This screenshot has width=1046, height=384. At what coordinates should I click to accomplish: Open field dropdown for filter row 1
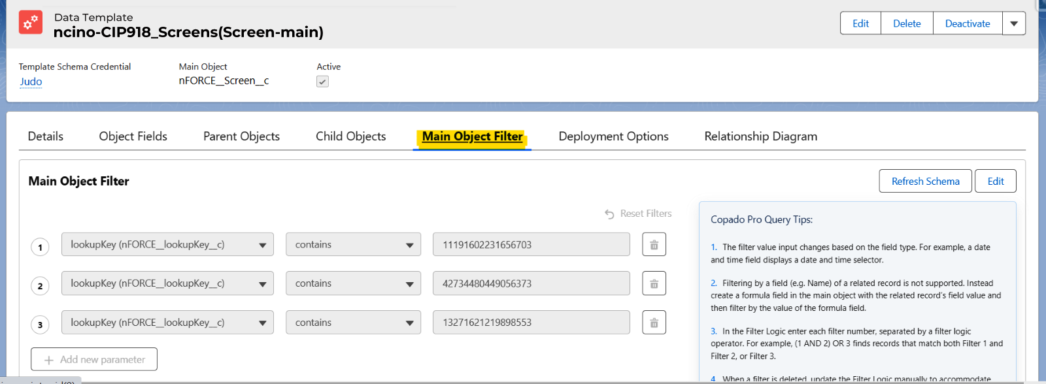click(167, 245)
